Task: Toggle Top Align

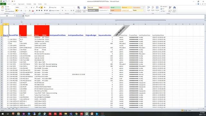Action: 37,7
